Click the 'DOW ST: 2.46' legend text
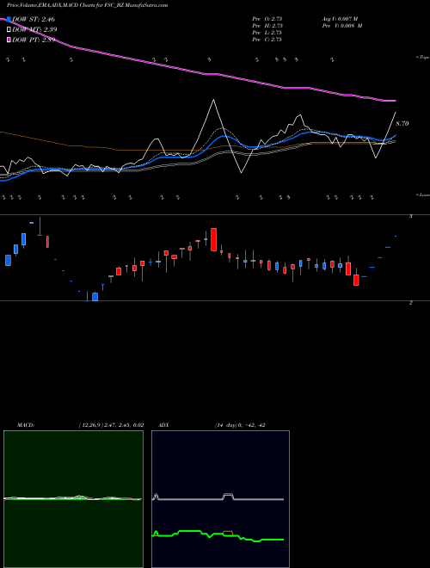430x568 pixels. tap(34, 19)
